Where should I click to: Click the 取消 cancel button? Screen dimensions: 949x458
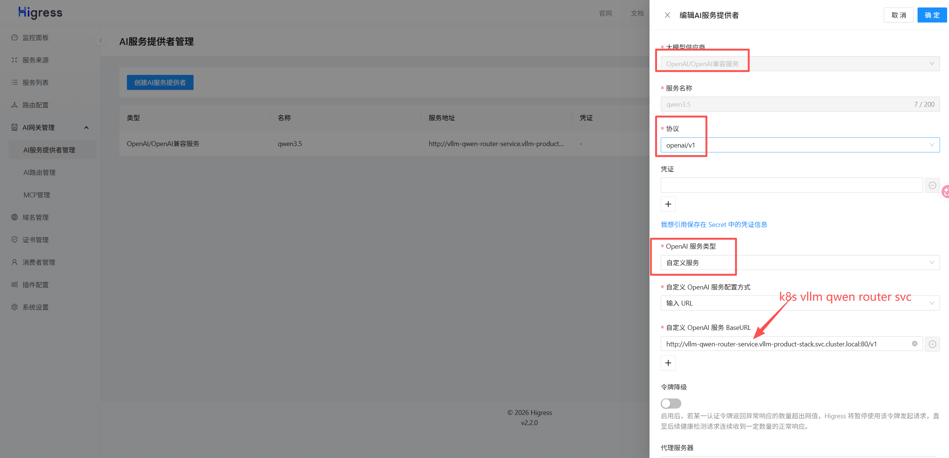[x=898, y=15]
